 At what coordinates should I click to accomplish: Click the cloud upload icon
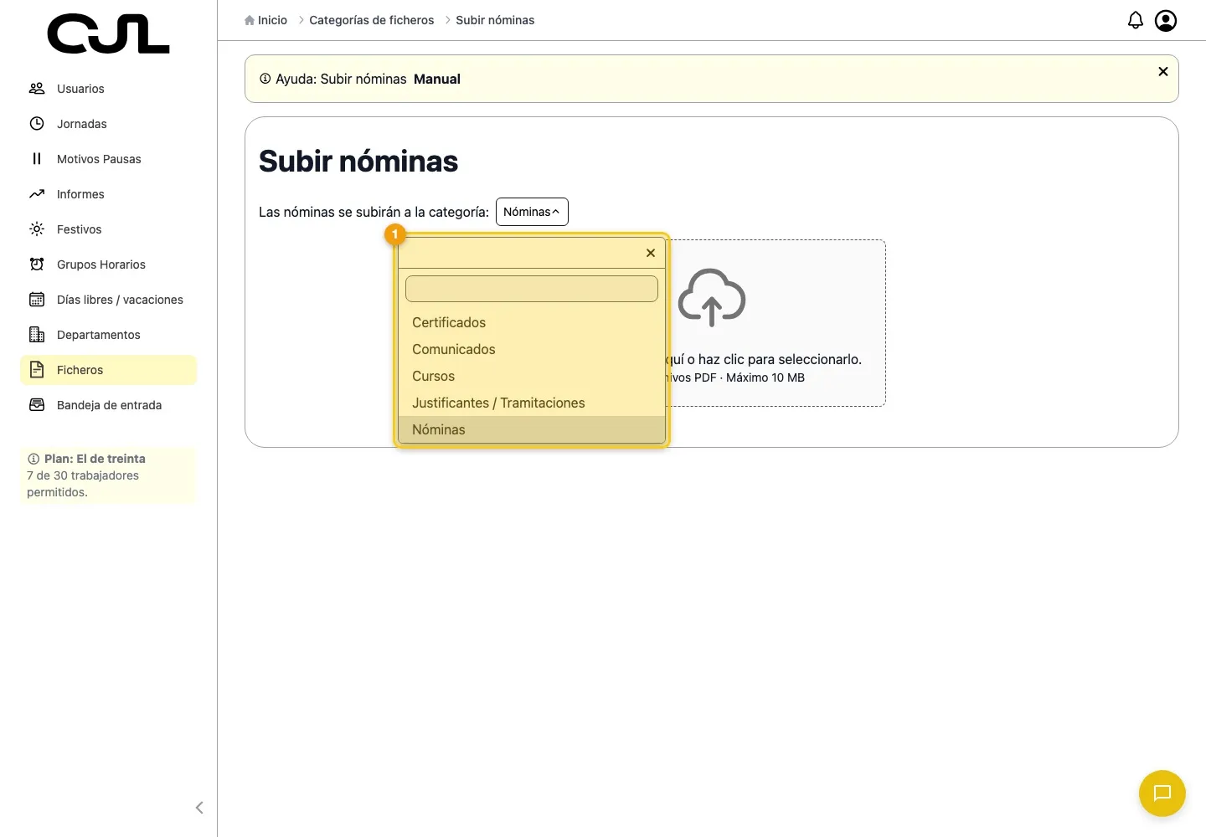pyautogui.click(x=712, y=297)
